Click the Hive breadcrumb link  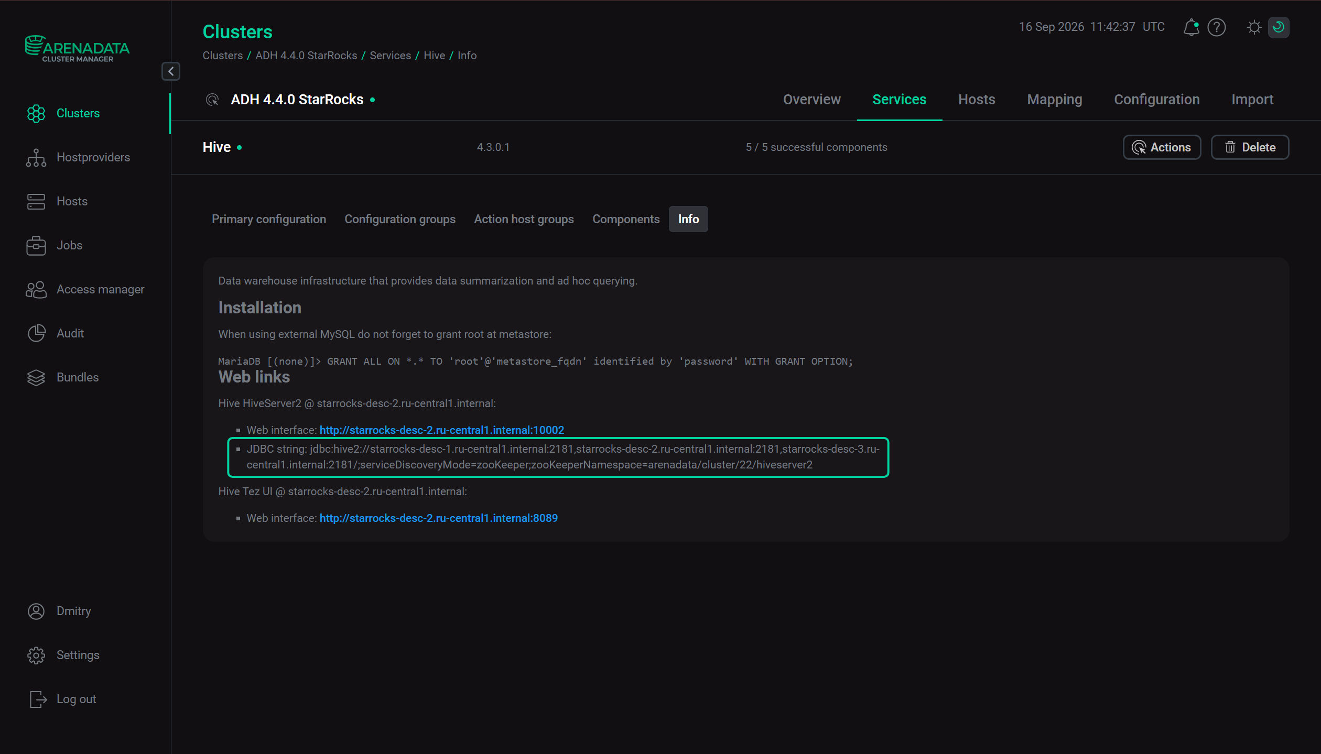pyautogui.click(x=434, y=56)
